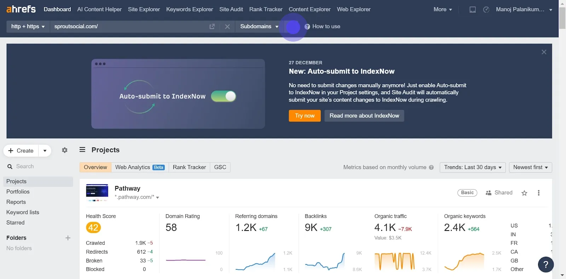The image size is (566, 279).
Task: Click the Redirects count 612
Action: pyautogui.click(x=141, y=252)
